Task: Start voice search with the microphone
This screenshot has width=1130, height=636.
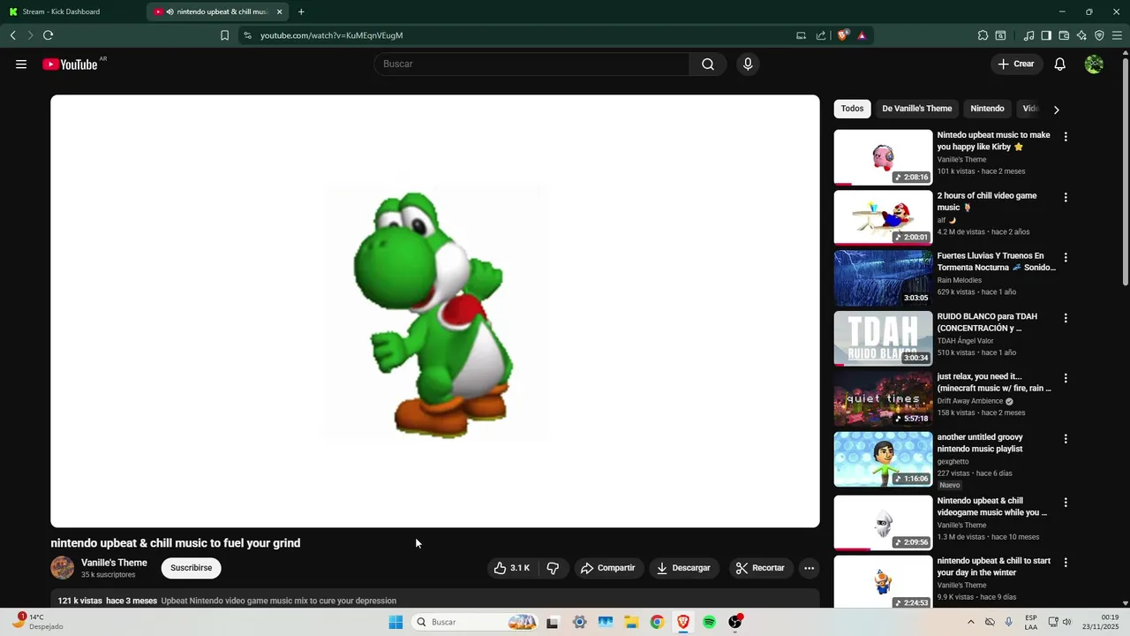Action: click(748, 64)
